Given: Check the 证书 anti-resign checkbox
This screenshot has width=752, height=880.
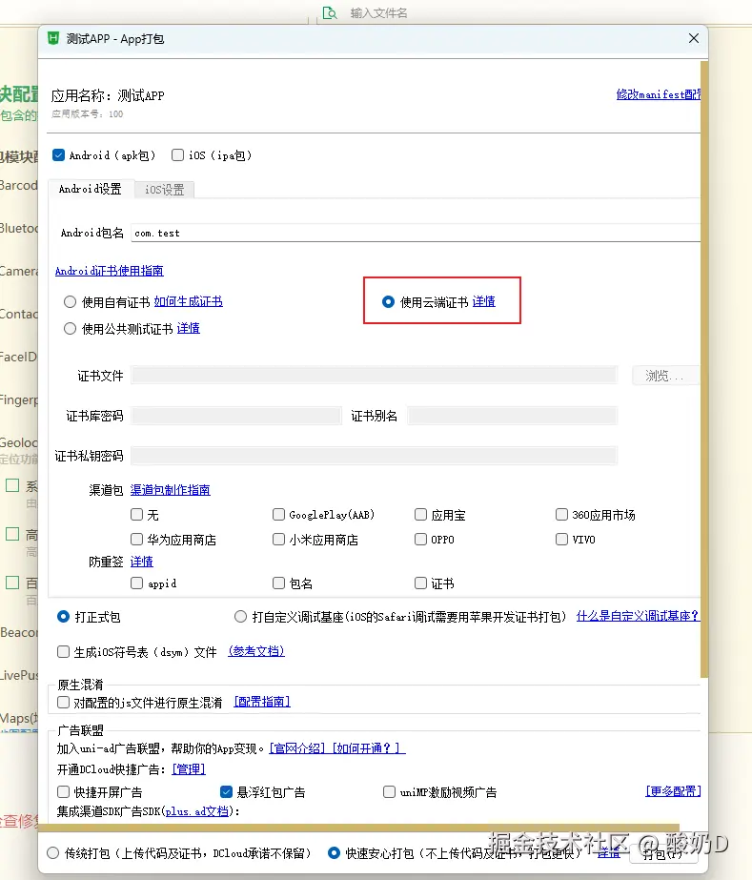Looking at the screenshot, I should point(420,583).
